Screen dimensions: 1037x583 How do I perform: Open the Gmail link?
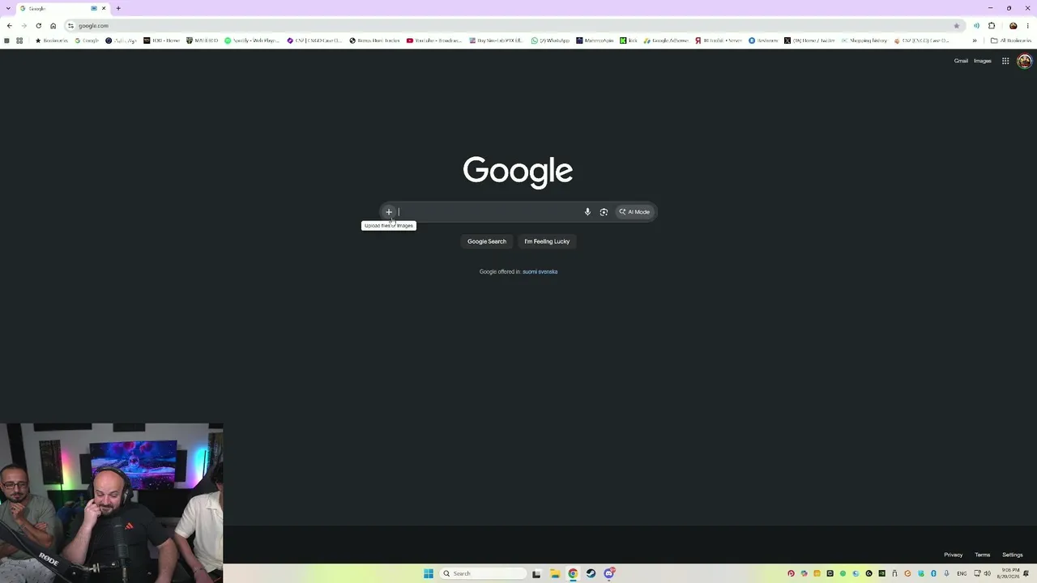(961, 61)
